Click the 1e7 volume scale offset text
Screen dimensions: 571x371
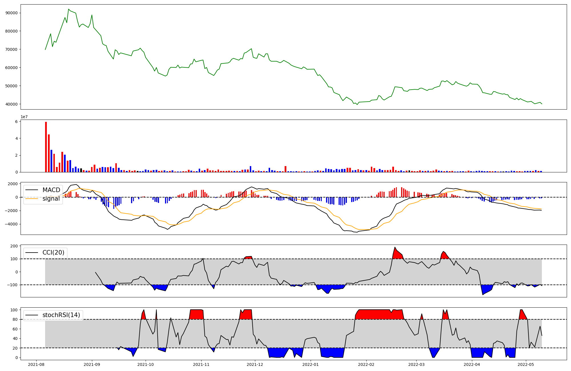click(x=24, y=117)
